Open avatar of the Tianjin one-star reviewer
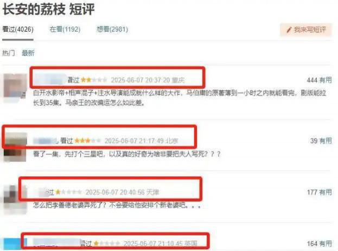Screen dimensions: 338x251 point(15,198)
